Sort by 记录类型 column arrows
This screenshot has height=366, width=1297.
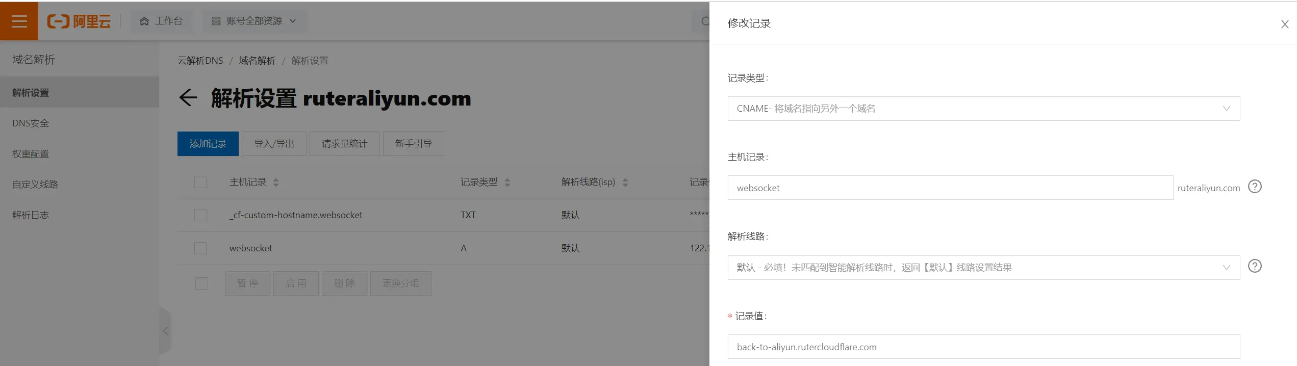pos(507,182)
